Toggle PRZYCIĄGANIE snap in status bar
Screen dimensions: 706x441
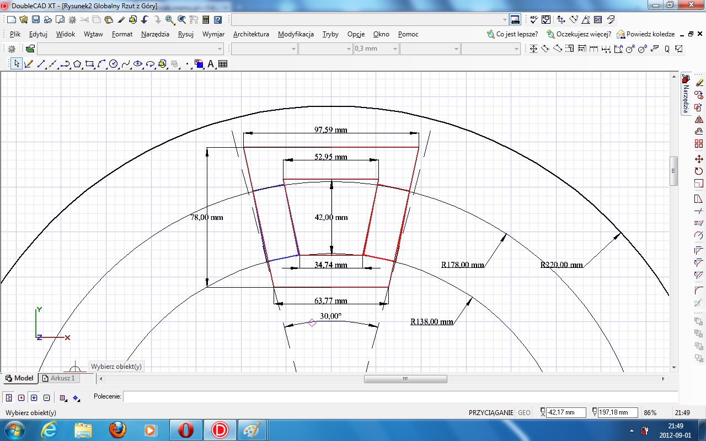tap(491, 412)
